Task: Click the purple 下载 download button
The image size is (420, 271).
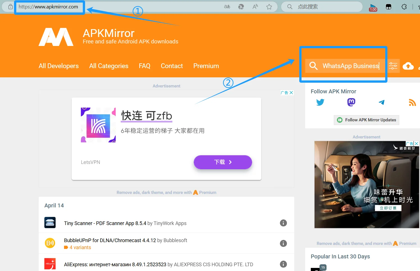Action: (x=223, y=162)
